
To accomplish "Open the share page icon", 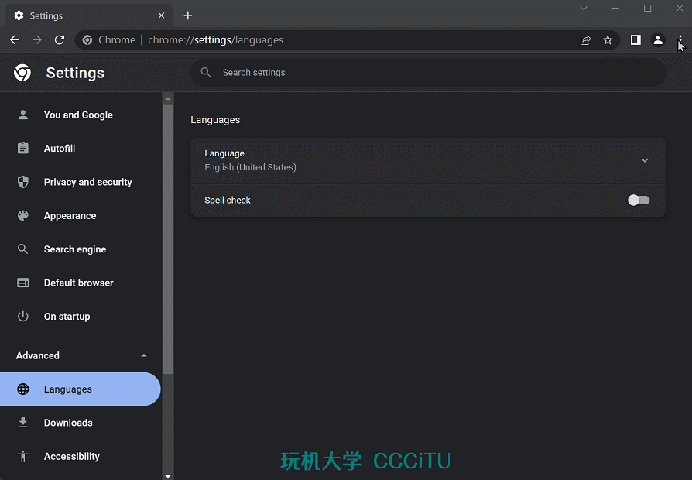I will coord(585,40).
